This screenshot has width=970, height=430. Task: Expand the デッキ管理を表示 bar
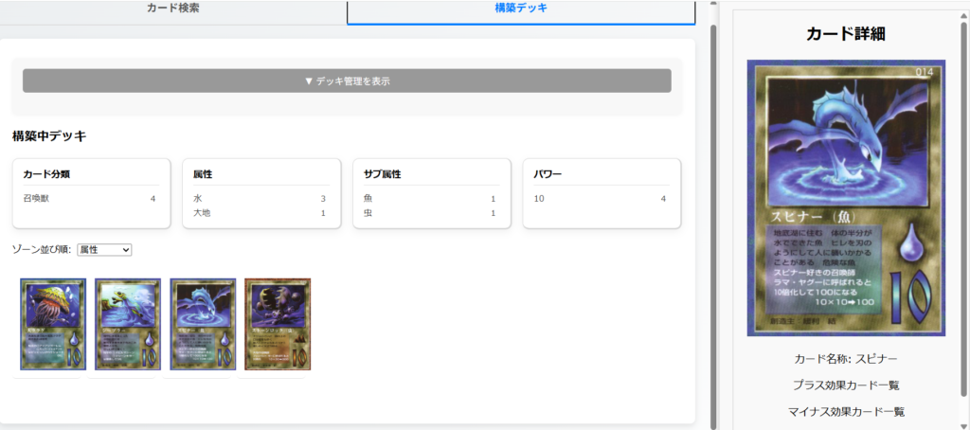[x=347, y=81]
